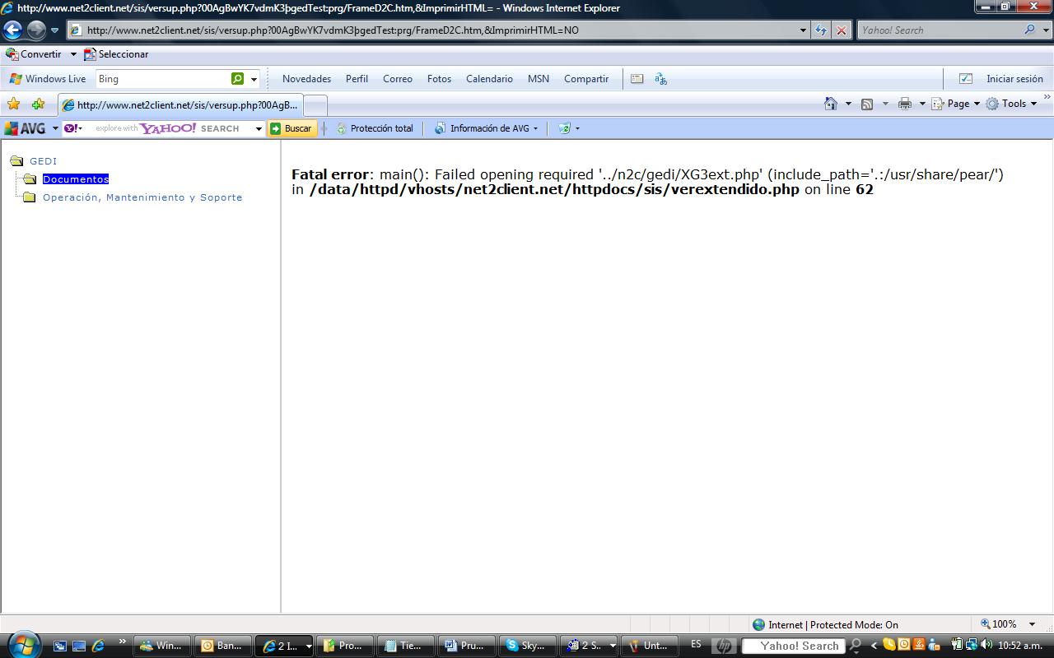1054x658 pixels.
Task: Click the Convertir PDF toolbar button
Action: coord(34,54)
